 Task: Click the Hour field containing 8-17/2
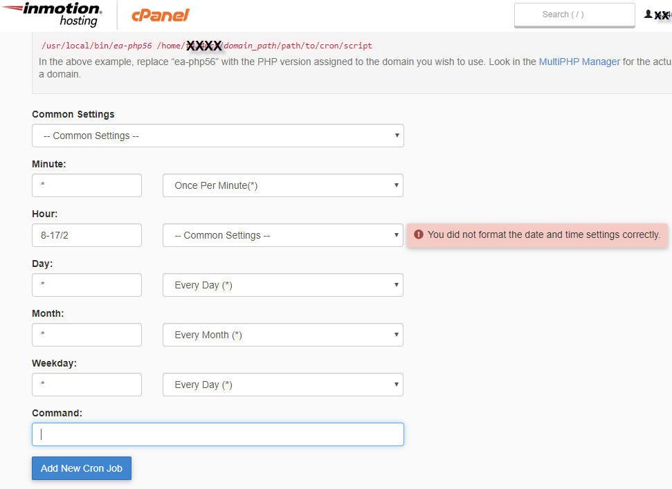[87, 235]
